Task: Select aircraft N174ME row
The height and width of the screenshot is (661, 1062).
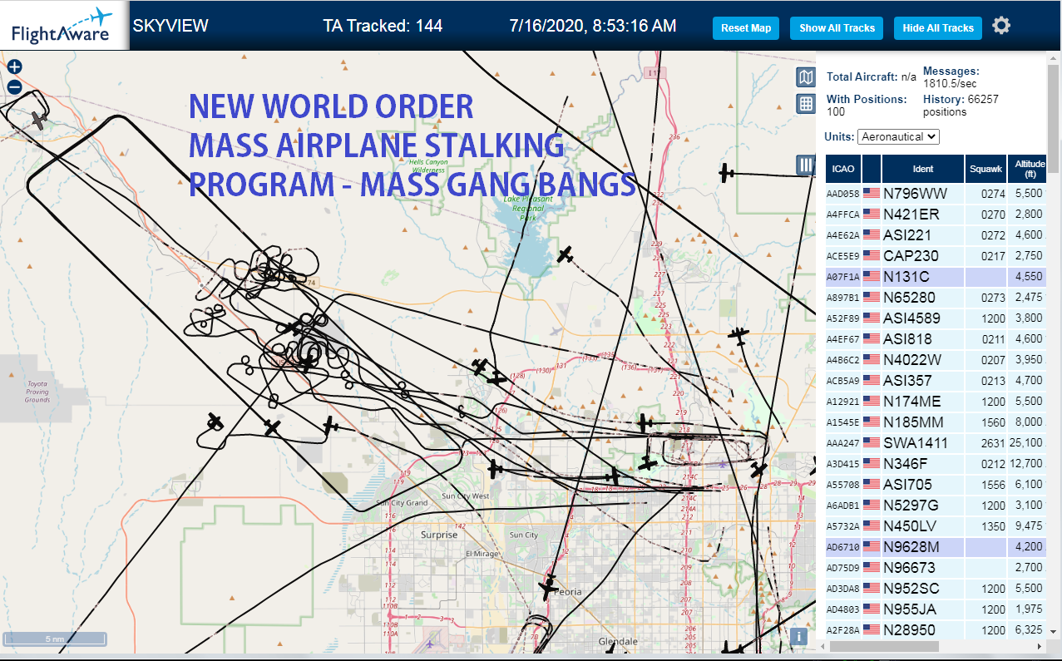Action: pyautogui.click(x=936, y=401)
